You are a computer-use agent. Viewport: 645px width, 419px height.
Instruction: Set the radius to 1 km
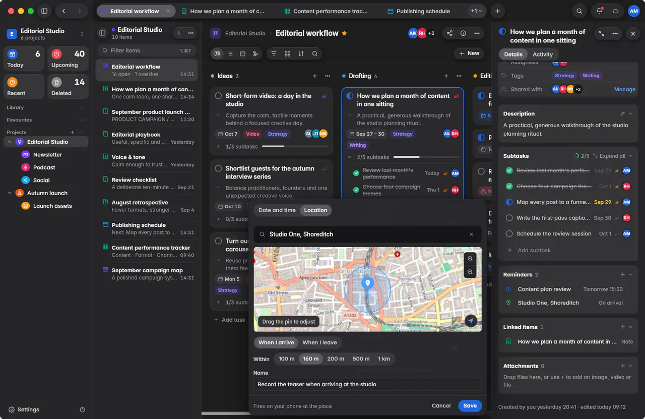(384, 359)
